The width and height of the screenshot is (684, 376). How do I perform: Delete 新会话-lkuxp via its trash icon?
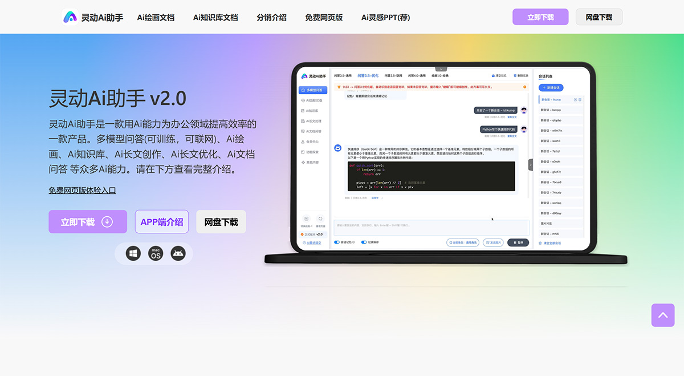pos(580,100)
